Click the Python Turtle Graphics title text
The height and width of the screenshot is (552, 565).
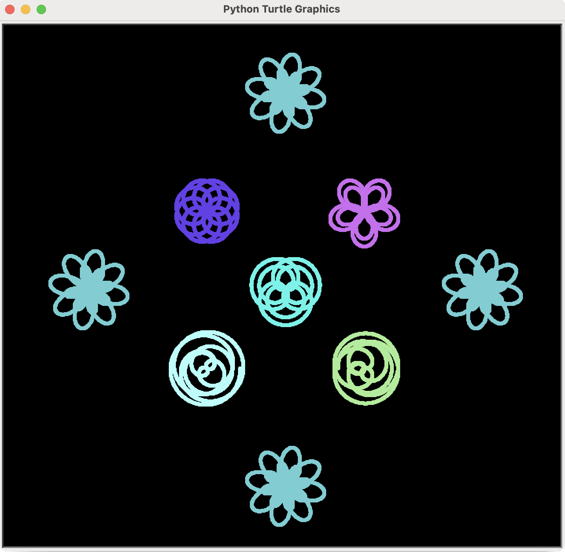[x=282, y=9]
